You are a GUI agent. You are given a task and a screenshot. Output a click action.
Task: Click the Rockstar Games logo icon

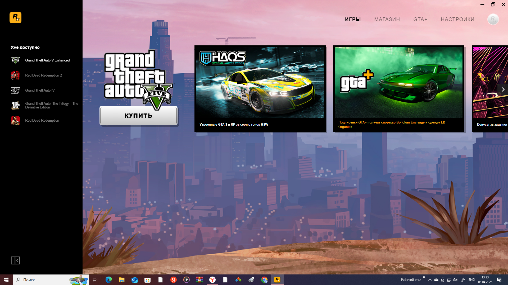click(15, 18)
